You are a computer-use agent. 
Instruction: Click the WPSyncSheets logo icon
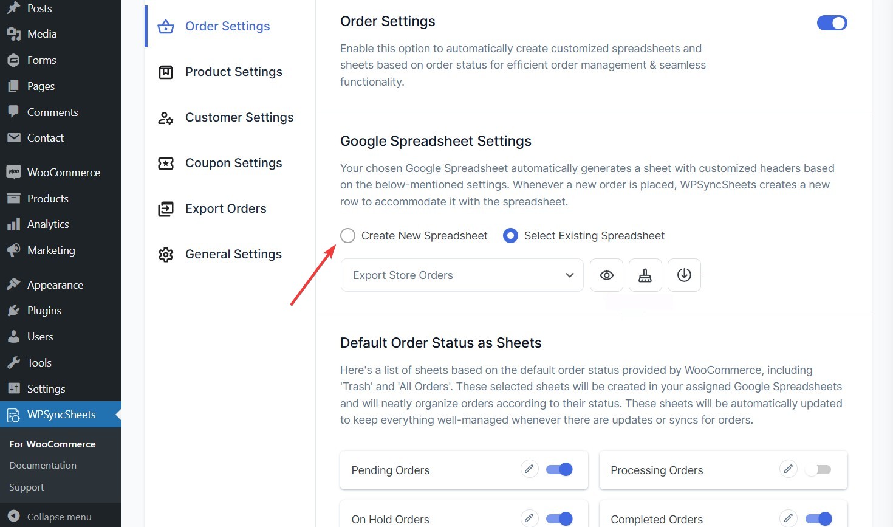click(13, 415)
